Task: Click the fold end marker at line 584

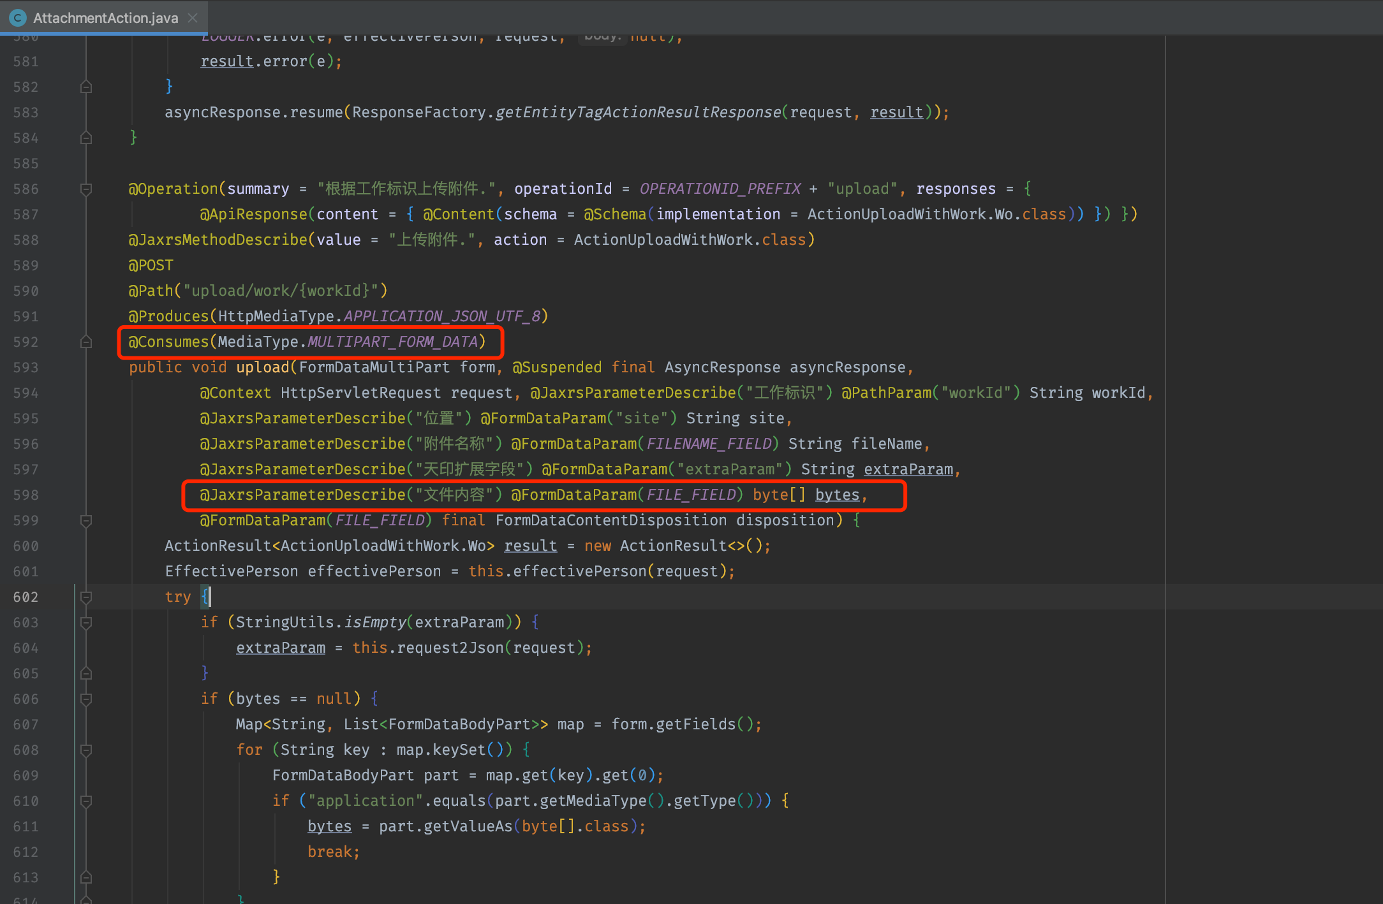Action: coord(86,138)
